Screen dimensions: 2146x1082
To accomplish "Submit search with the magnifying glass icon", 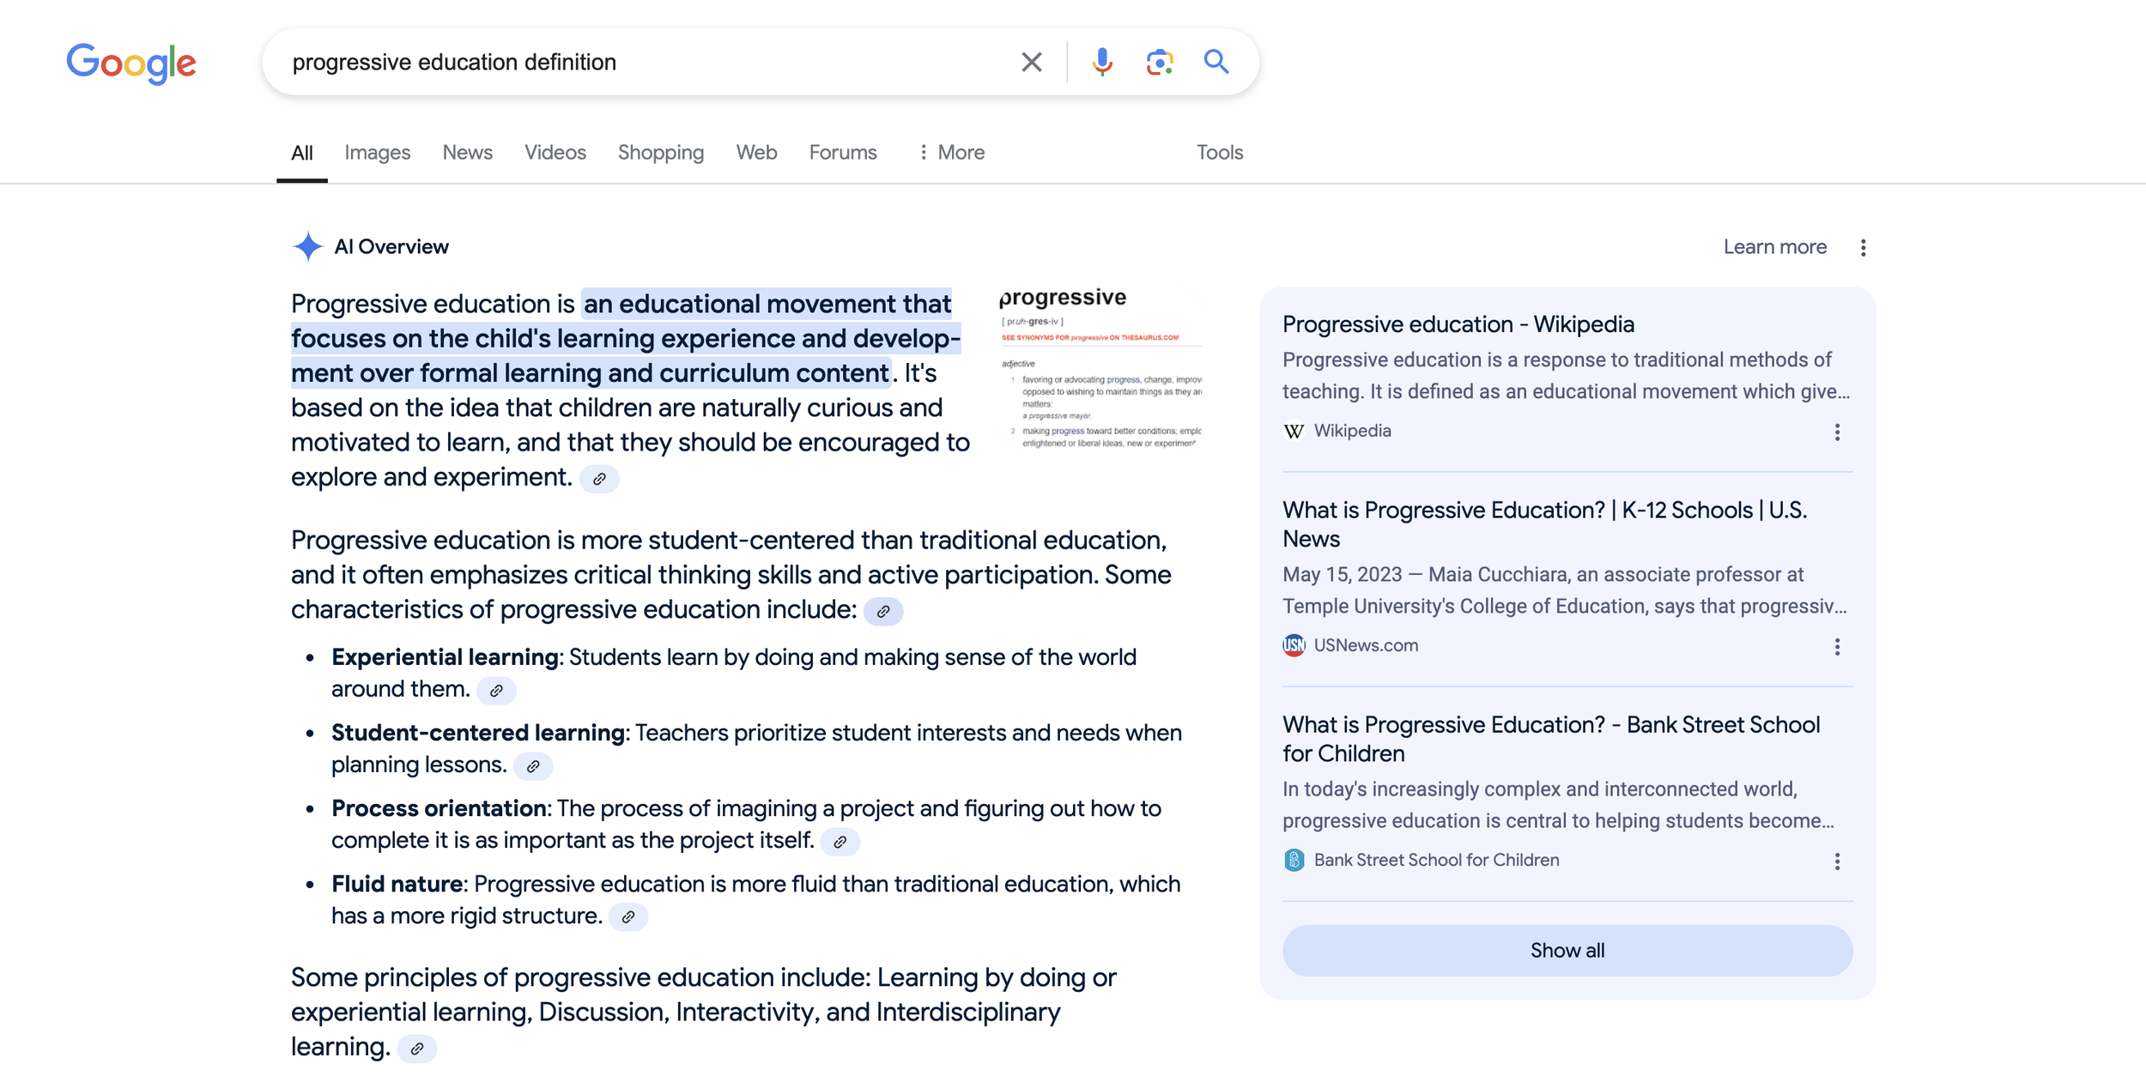I will [x=1215, y=62].
